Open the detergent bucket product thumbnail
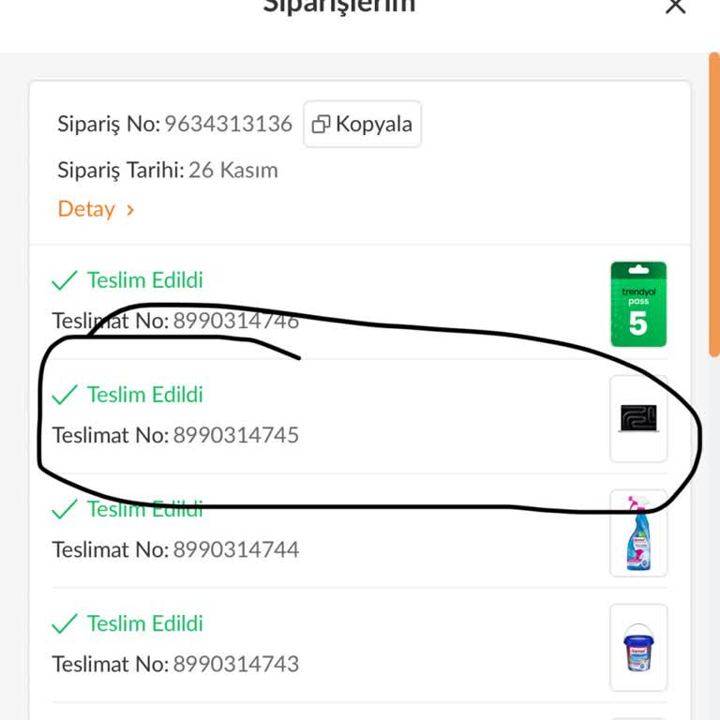This screenshot has width=720, height=720. coord(638,647)
